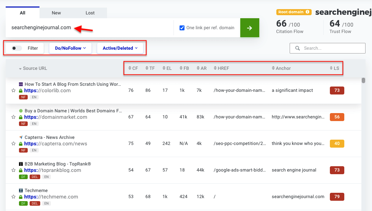Expand the Active/Deleted dropdown
This screenshot has width=372, height=211.
point(120,48)
